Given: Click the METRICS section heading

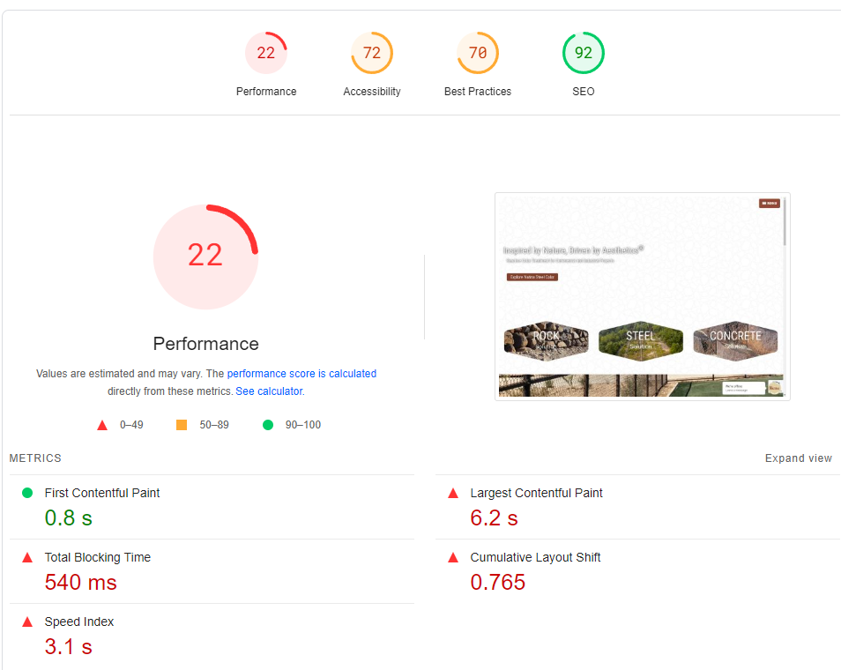Looking at the screenshot, I should click(x=35, y=458).
